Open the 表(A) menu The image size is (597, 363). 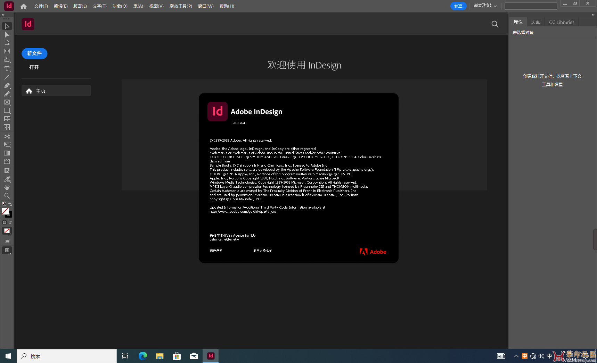pyautogui.click(x=138, y=6)
